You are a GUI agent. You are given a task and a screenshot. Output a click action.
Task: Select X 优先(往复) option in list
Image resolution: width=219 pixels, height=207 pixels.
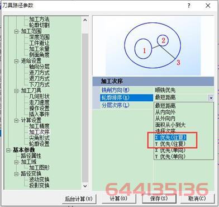coord(170,138)
